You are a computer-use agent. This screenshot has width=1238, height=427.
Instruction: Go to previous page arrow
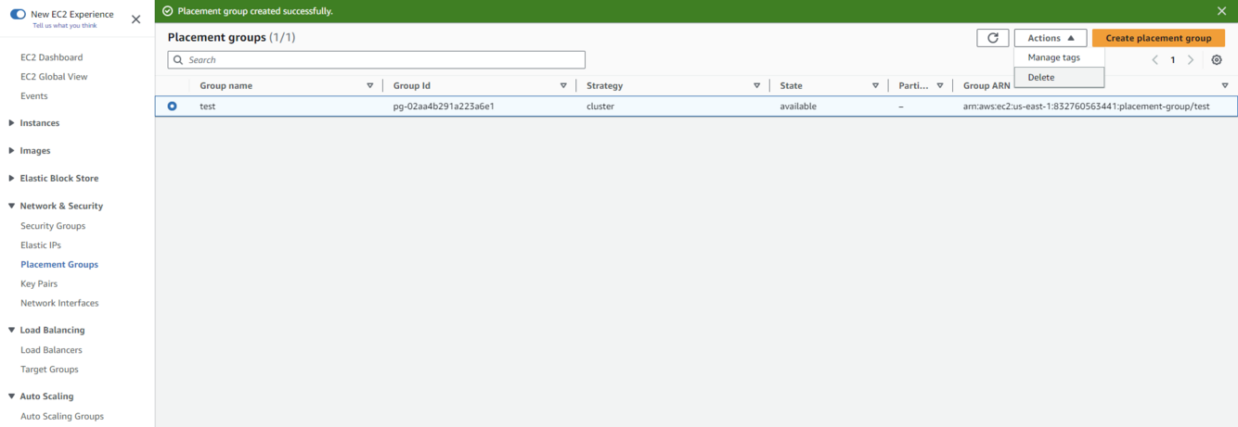click(1154, 60)
